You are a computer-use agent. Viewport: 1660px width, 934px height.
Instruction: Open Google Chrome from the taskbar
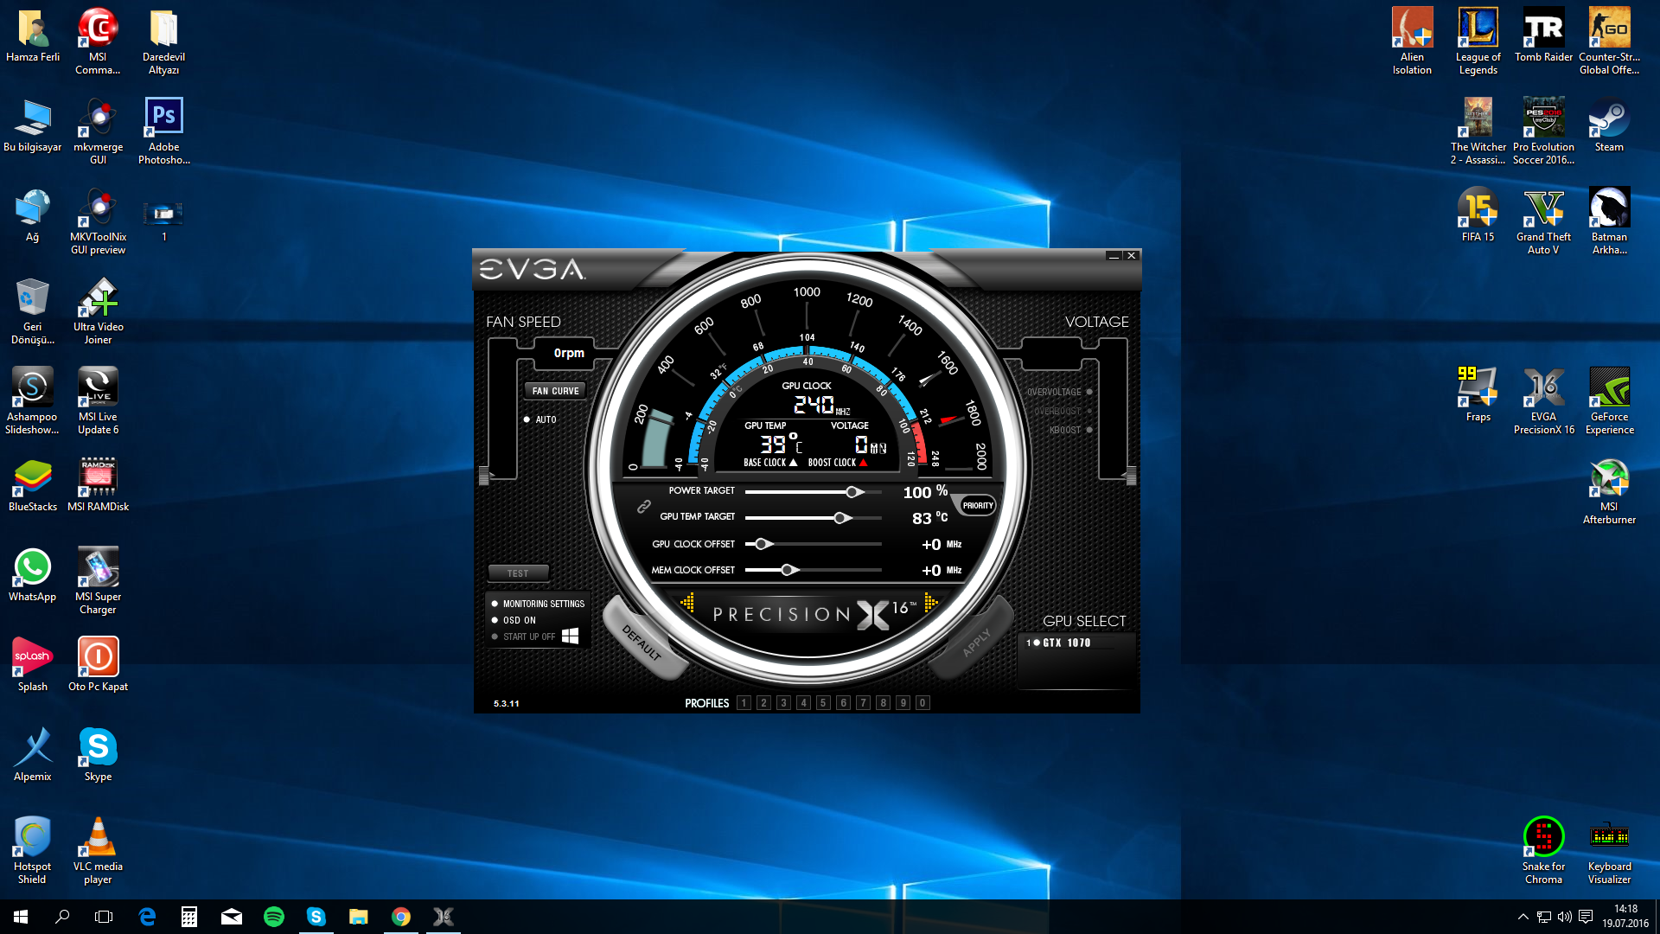(401, 917)
